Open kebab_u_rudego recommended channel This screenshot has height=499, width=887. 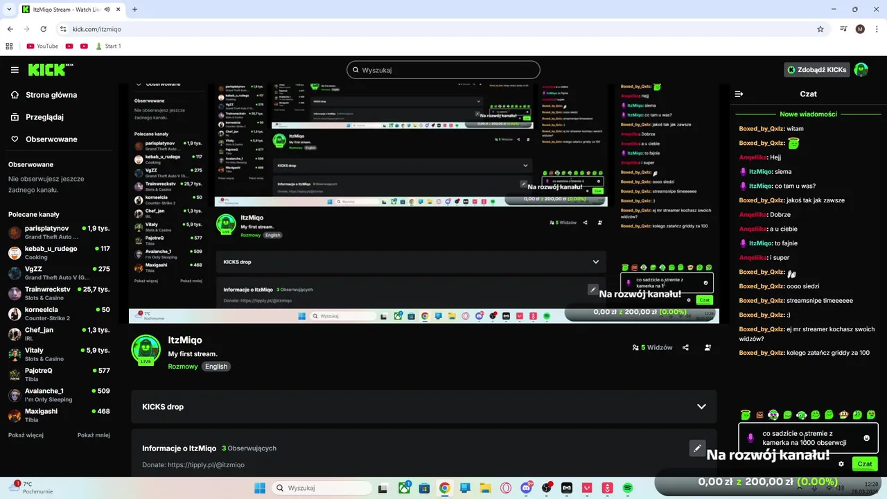pyautogui.click(x=59, y=252)
